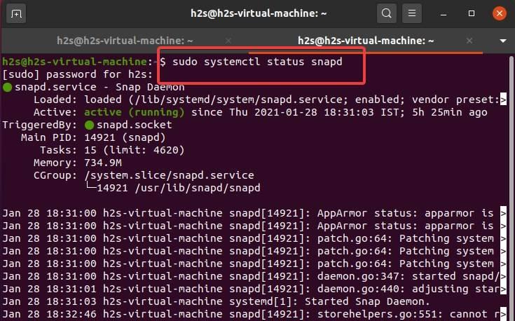Viewport: 515px width, 321px height.
Task: Click the 'sudo systemctl status snapd' command text
Action: coord(257,62)
